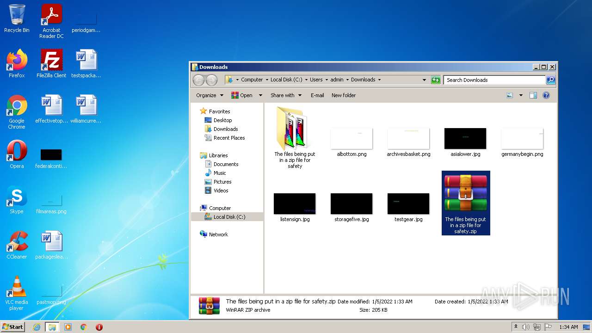This screenshot has height=333, width=592.
Task: Open Firefox desktop shortcut
Action: coord(17,63)
